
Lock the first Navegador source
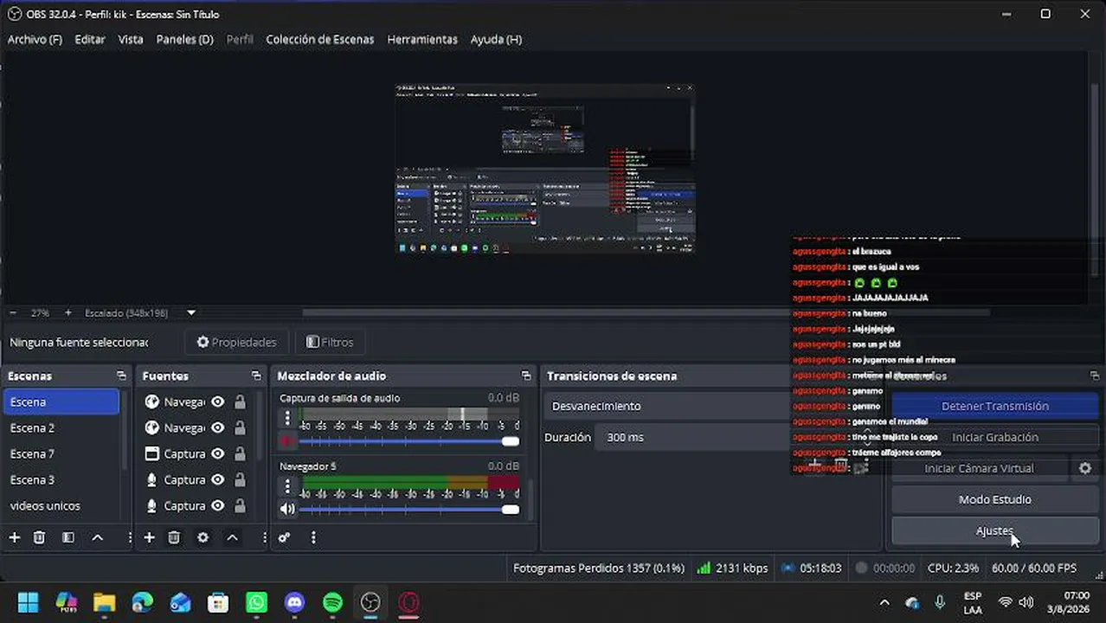click(x=240, y=401)
